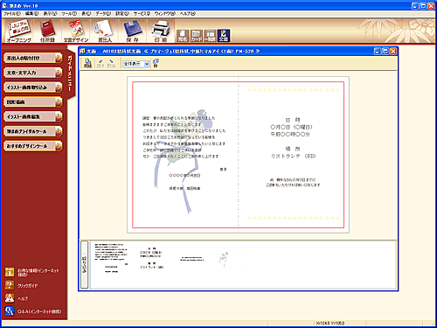This screenshot has width=437, height=328.
Task: Click the 筆まめブライダルツール guide button
Action: pos(33,131)
